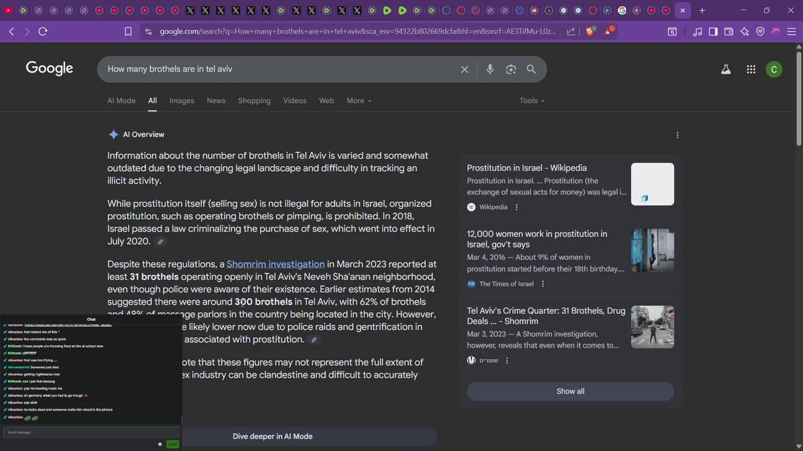Switch to News tab

coord(216,101)
